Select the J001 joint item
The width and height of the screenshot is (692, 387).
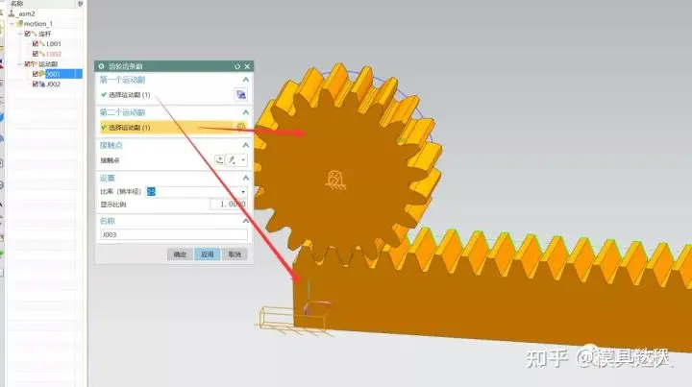point(54,74)
